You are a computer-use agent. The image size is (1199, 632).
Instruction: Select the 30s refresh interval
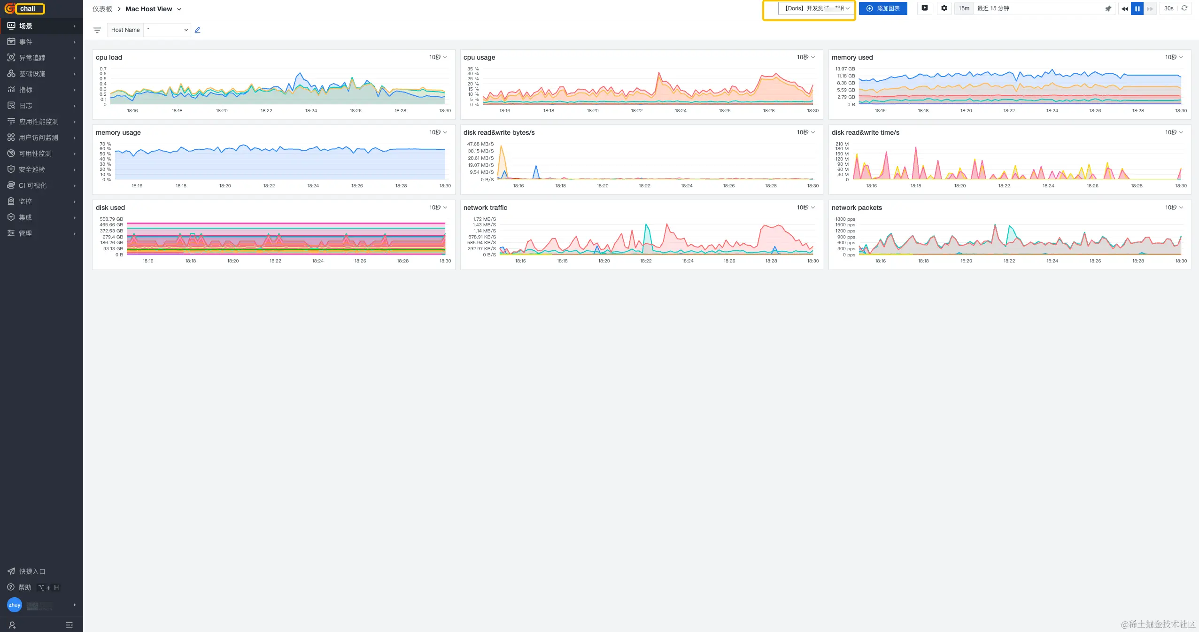click(1168, 8)
